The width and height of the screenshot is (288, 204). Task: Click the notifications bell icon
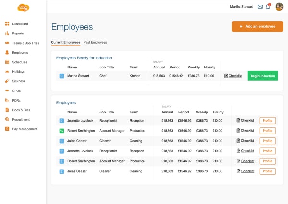pos(268,7)
